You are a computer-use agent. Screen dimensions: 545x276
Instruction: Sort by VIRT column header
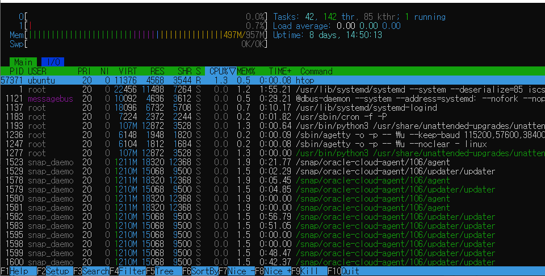pos(128,71)
